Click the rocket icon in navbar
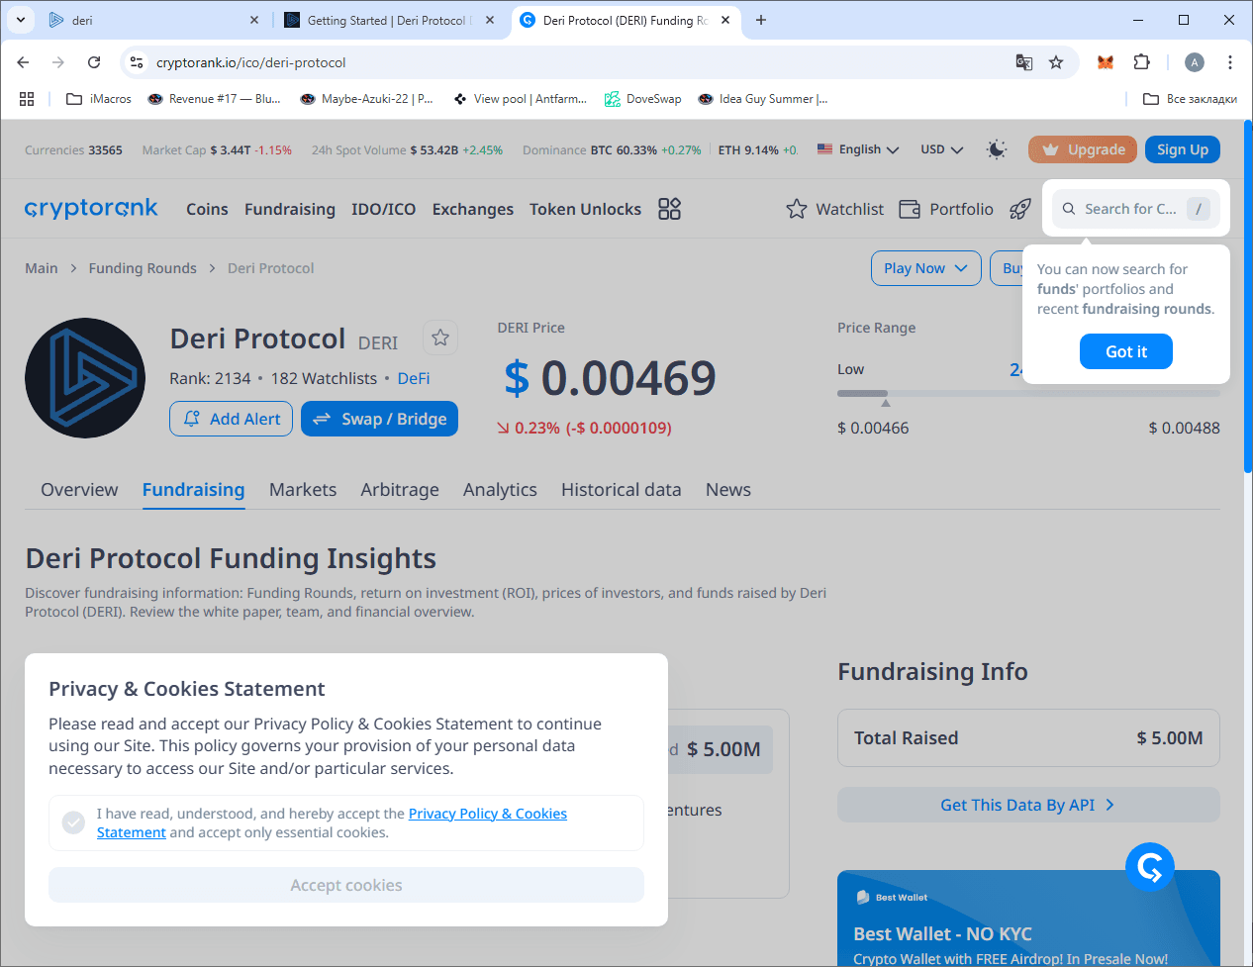The height and width of the screenshot is (967, 1253). pyautogui.click(x=1020, y=209)
